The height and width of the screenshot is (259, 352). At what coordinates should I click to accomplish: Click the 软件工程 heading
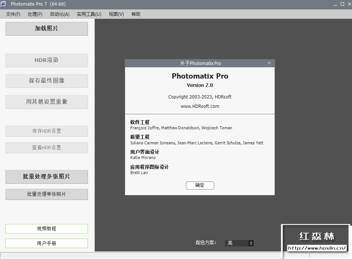140,122
